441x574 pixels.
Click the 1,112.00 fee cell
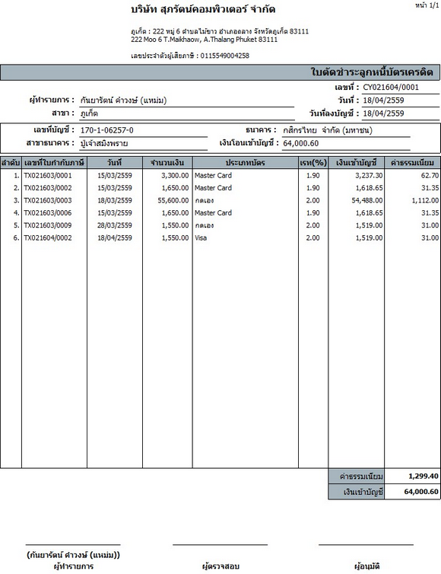(425, 200)
